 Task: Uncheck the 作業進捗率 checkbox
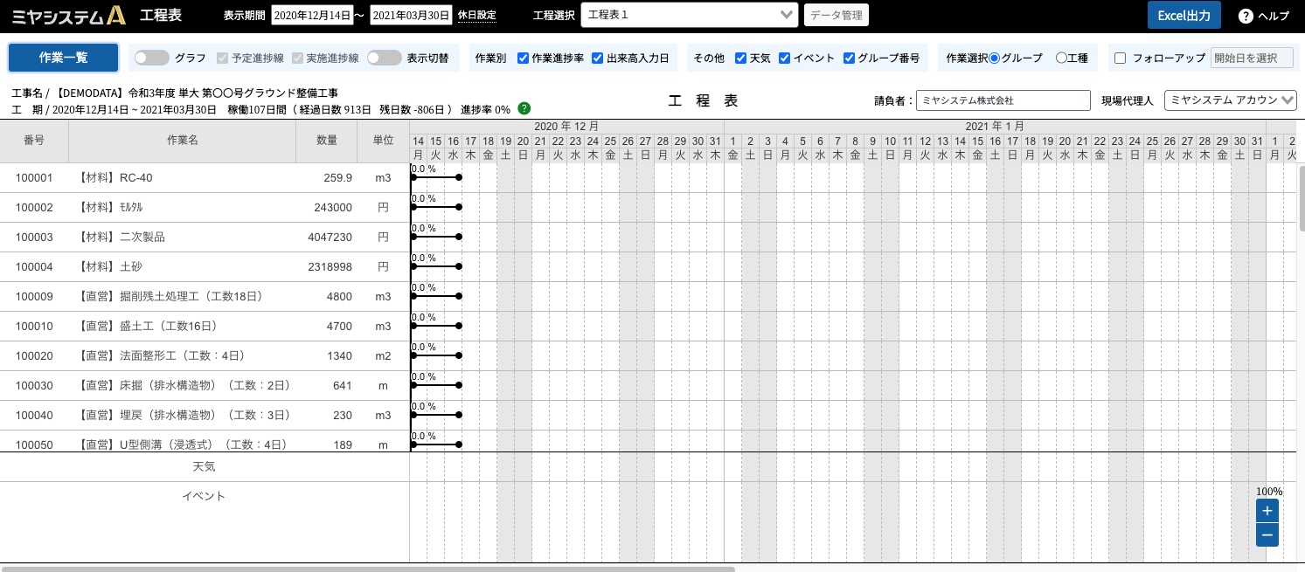pos(523,59)
